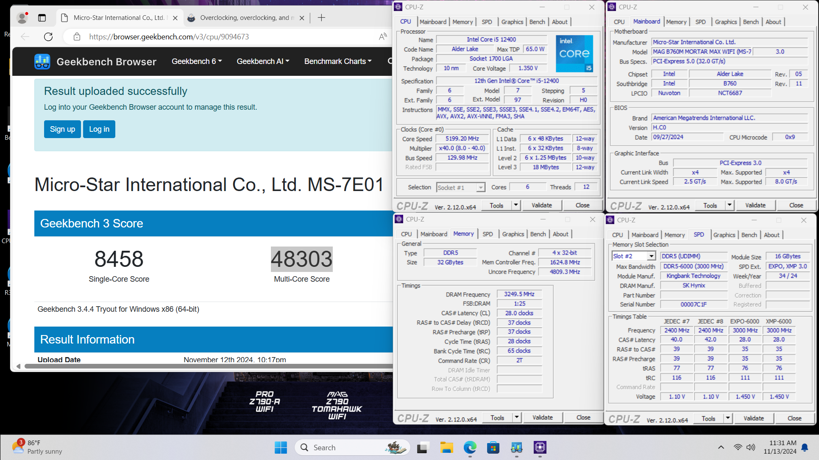
Task: Switch to Bench tab in CPU window
Action: tap(537, 22)
